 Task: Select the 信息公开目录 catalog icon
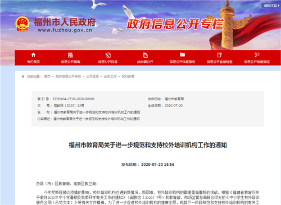[x=108, y=55]
